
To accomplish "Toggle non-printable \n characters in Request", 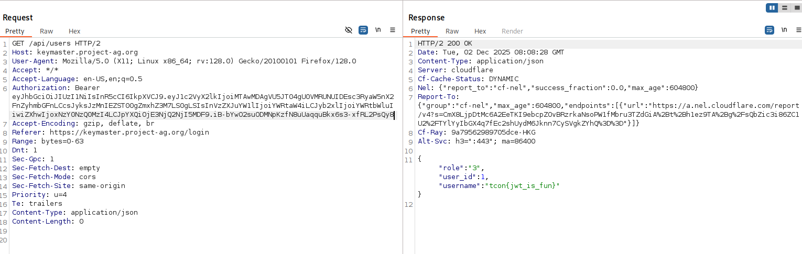I will click(378, 30).
